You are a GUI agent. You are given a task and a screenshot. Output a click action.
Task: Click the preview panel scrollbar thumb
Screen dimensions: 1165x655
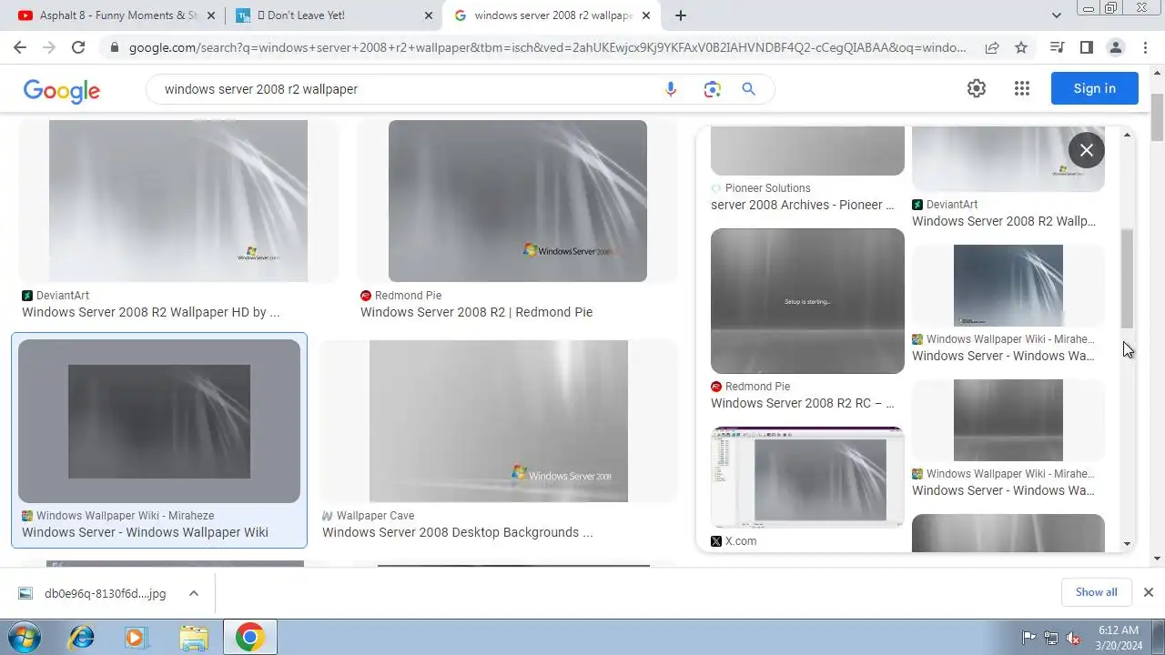pyautogui.click(x=1128, y=278)
